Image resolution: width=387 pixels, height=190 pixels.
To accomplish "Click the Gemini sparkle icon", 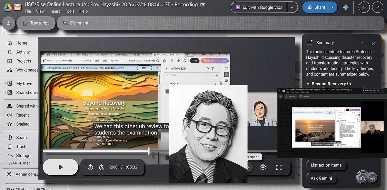I will click(x=346, y=7).
